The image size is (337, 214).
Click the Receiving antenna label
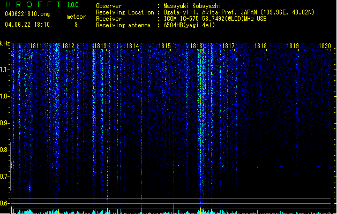(x=123, y=25)
